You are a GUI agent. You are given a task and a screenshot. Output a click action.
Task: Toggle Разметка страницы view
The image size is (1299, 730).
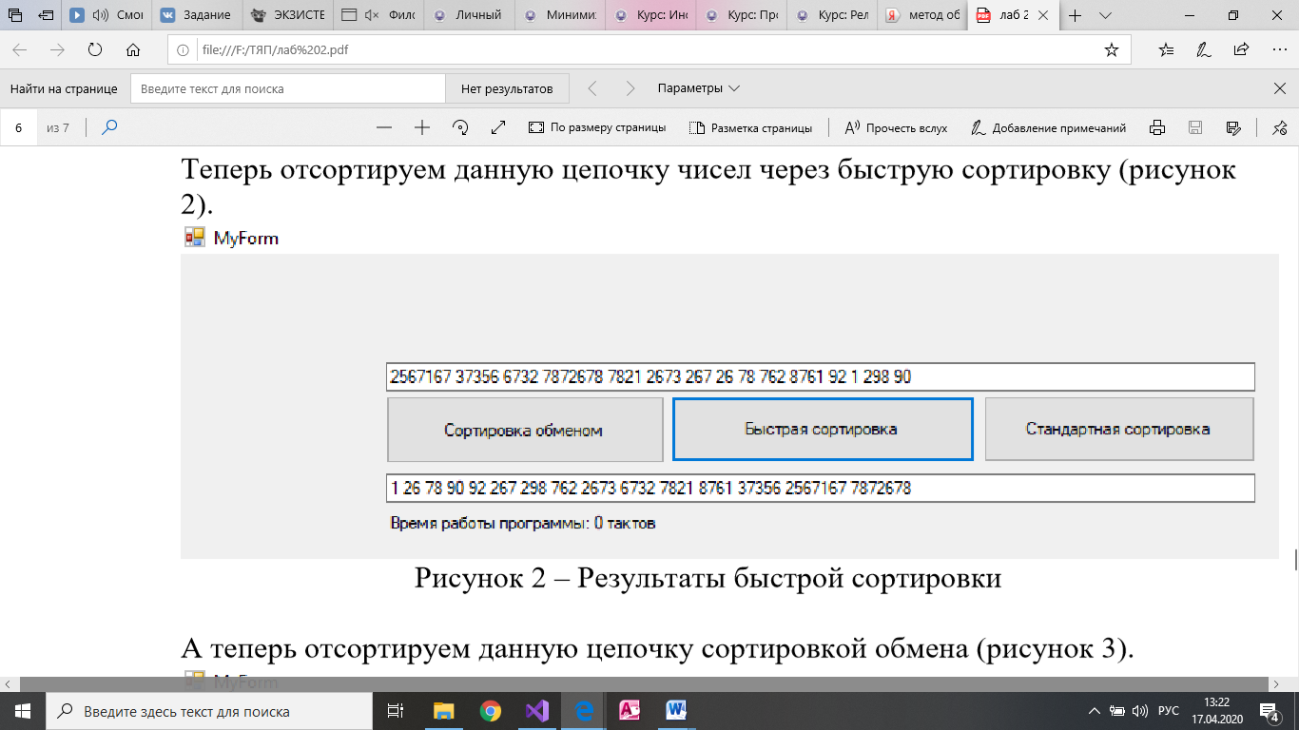750,127
